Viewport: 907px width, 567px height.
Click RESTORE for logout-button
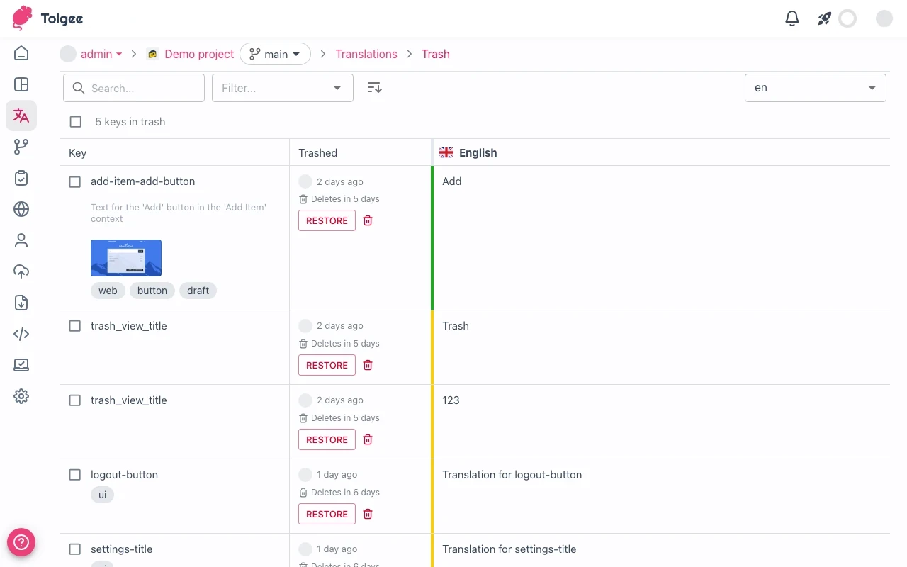[327, 514]
